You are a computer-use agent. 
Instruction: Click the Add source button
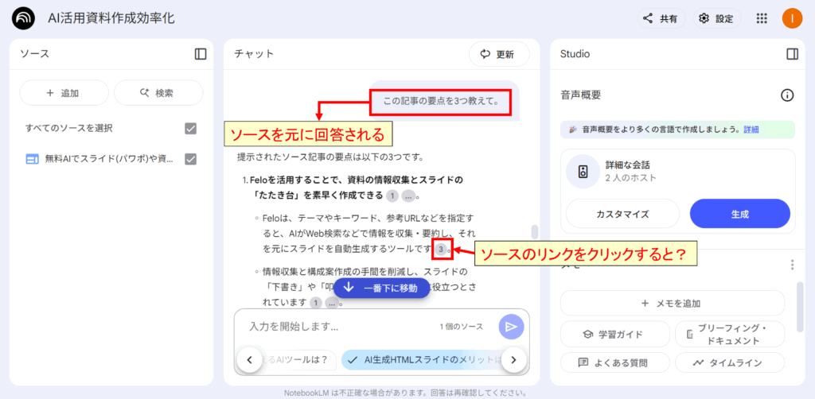[64, 93]
